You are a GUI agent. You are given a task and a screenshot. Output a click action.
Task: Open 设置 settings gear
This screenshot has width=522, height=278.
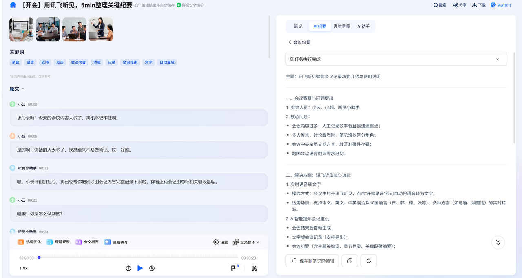[221, 242]
